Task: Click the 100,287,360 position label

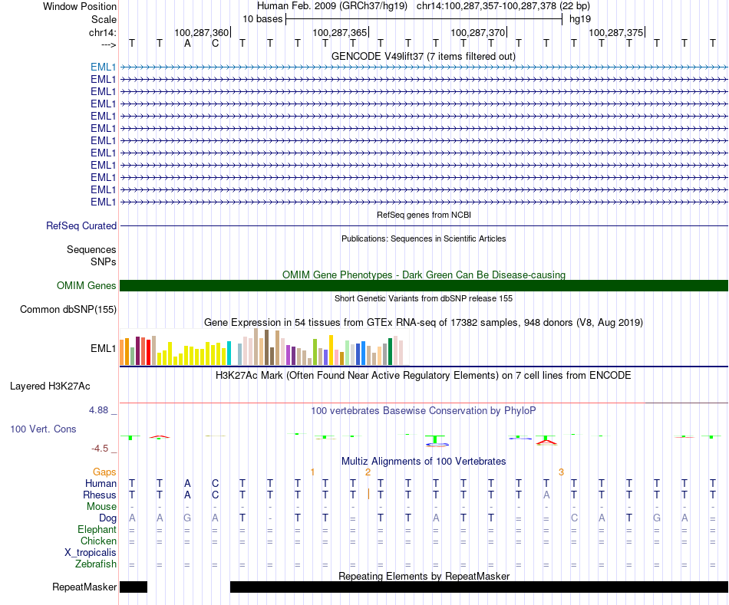Action: click(202, 32)
